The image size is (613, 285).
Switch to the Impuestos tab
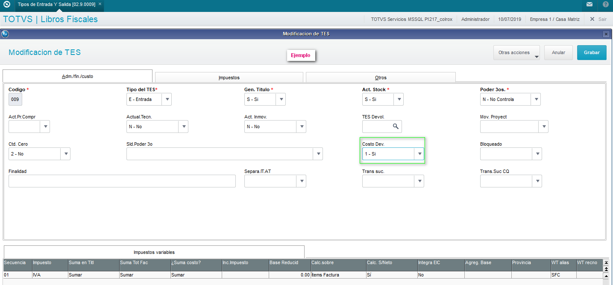point(229,77)
